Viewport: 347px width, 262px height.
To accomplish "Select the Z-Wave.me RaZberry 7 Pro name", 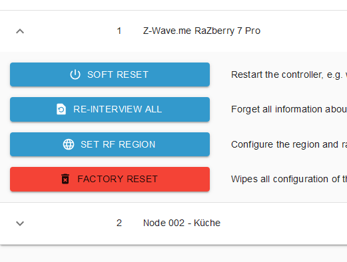I will (202, 31).
